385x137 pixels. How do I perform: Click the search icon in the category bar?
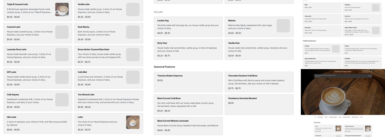tap(315, 117)
